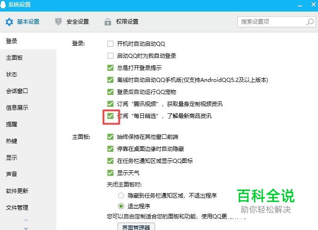Open 声音 settings in sidebar

(x=28, y=174)
